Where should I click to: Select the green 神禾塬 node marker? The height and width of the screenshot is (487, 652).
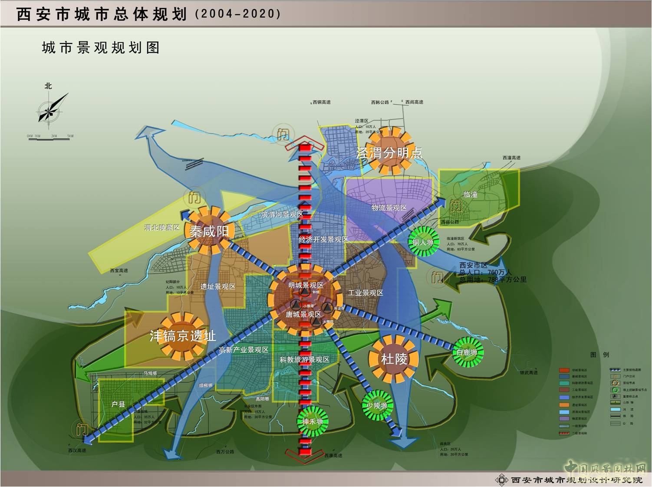point(313,421)
